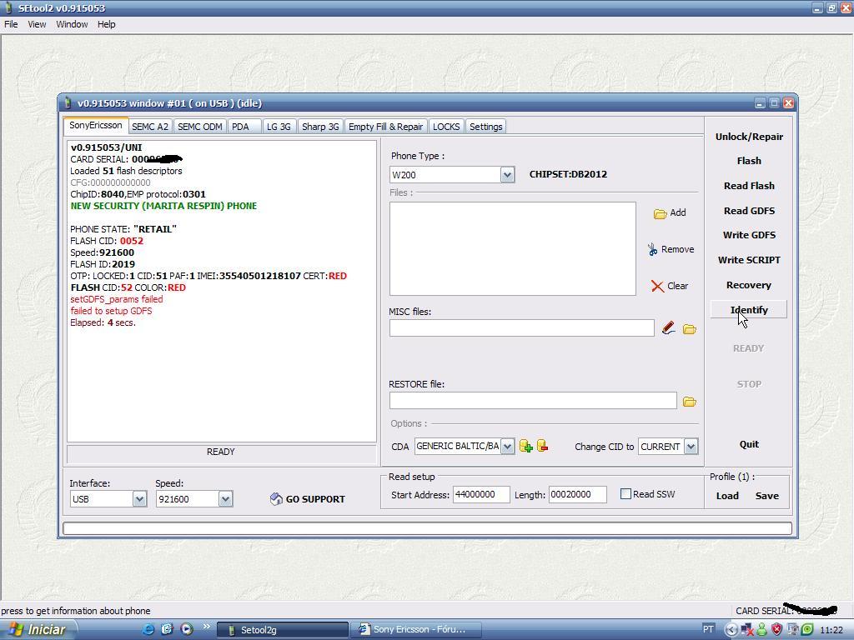Click the CHIPSET:DB2012 label
The width and height of the screenshot is (854, 640).
pyautogui.click(x=568, y=175)
